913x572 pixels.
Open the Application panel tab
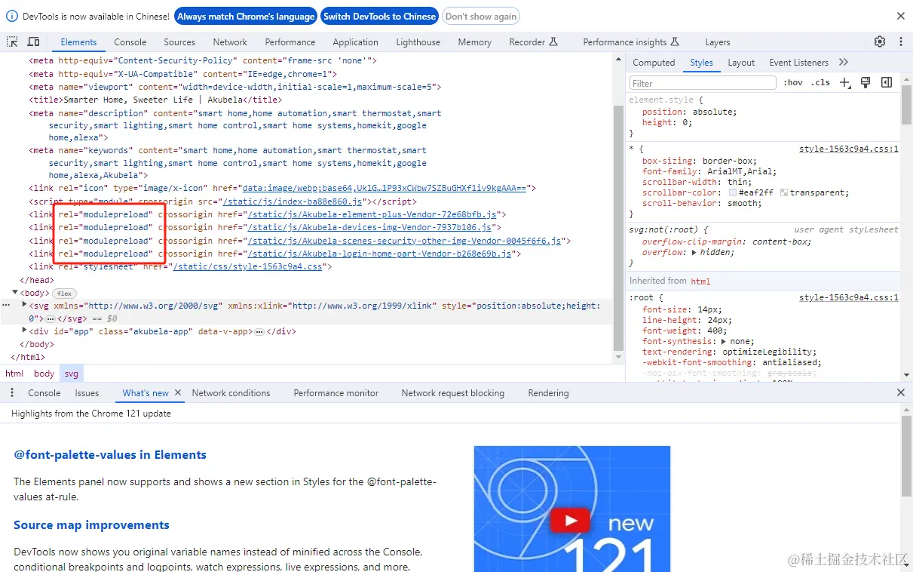click(x=355, y=42)
